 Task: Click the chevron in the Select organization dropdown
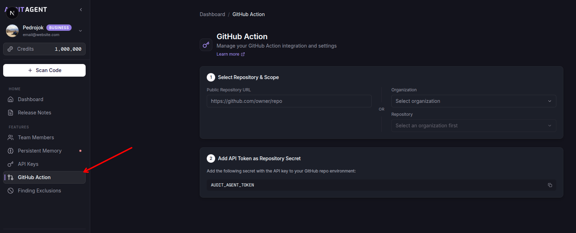[x=550, y=101]
